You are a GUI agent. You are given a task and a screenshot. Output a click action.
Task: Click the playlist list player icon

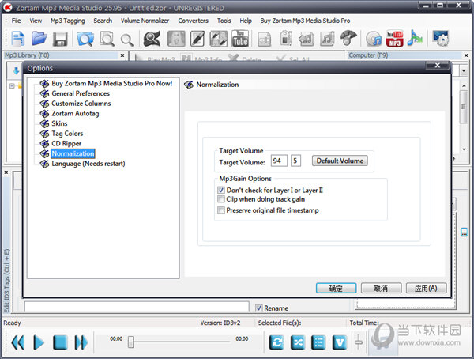[x=318, y=342]
